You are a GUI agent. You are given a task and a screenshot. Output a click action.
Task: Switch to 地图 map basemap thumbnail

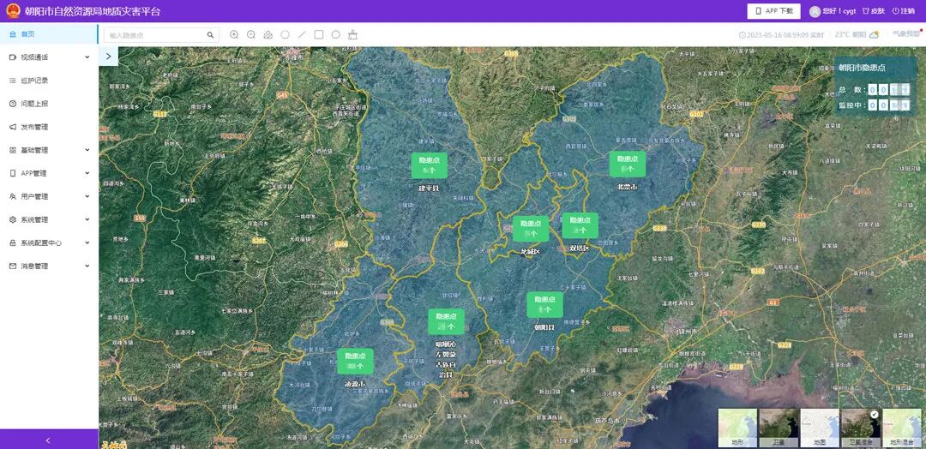click(x=820, y=428)
